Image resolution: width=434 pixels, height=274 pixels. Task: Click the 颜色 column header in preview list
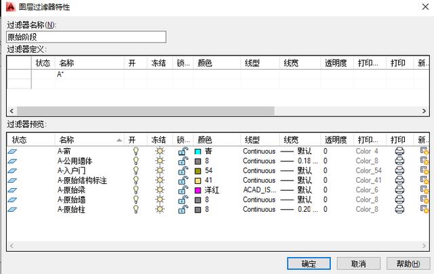(217, 140)
